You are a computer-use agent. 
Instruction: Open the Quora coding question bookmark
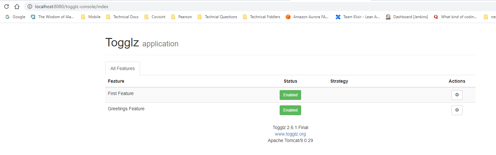pyautogui.click(x=455, y=17)
